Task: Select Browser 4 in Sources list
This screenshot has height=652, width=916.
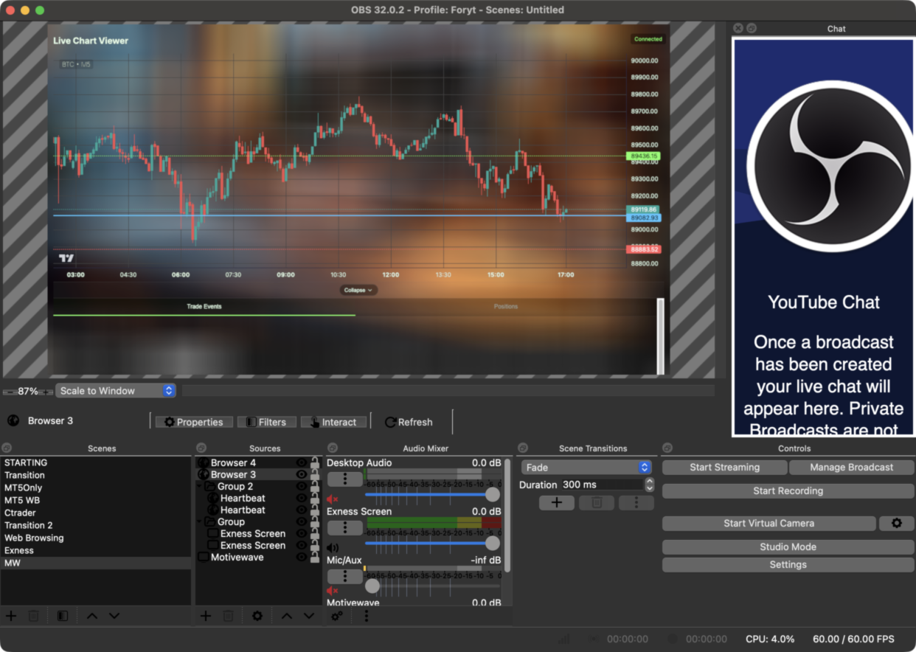Action: (x=233, y=462)
